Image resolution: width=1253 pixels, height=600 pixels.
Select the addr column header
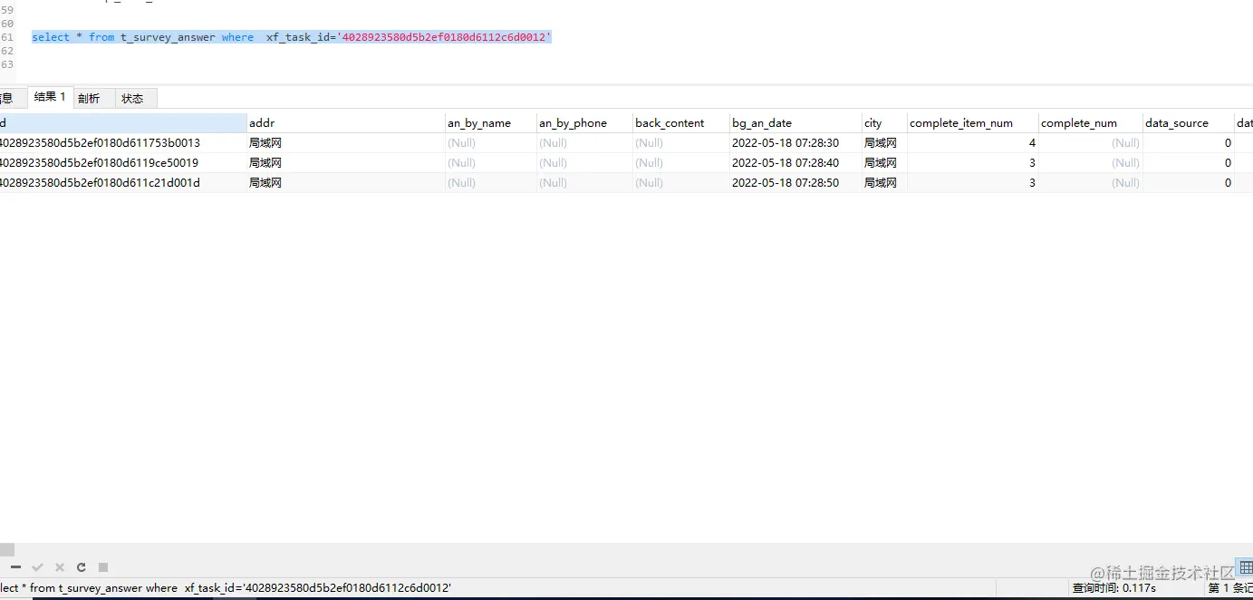tap(346, 122)
